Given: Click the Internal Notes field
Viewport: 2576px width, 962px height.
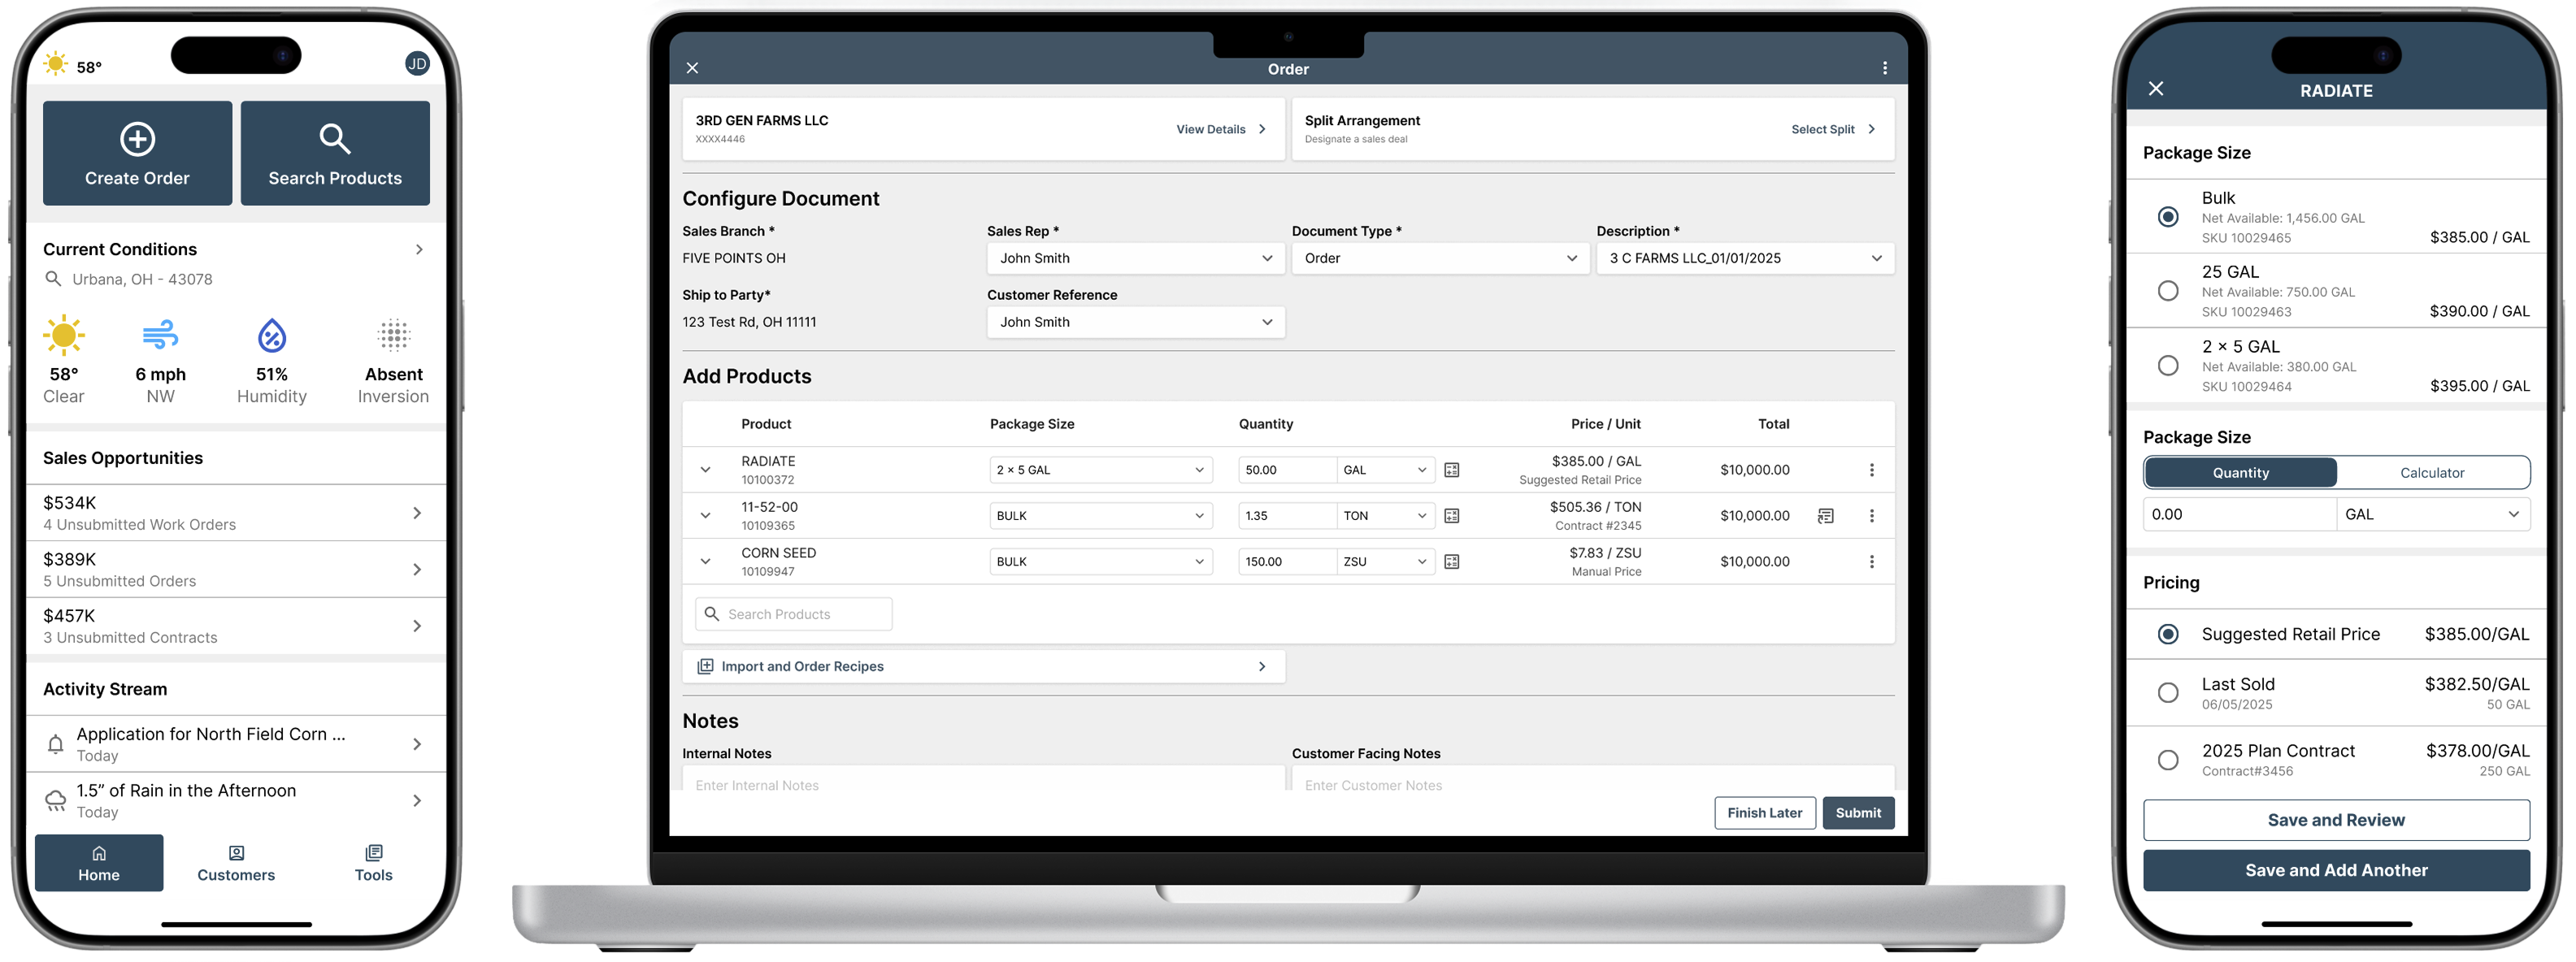Looking at the screenshot, I should click(983, 780).
